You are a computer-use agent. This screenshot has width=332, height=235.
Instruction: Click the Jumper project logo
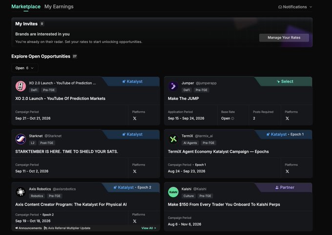[173, 86]
